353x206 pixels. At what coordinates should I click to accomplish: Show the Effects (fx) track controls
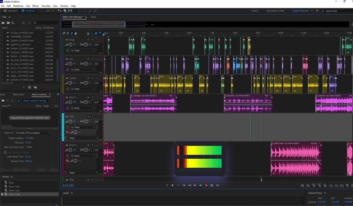point(68,33)
